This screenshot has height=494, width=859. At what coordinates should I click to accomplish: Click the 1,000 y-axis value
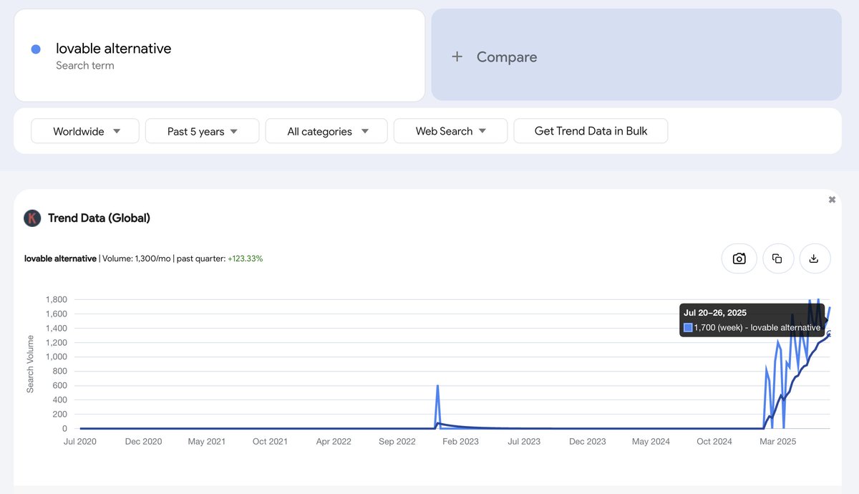[56, 357]
